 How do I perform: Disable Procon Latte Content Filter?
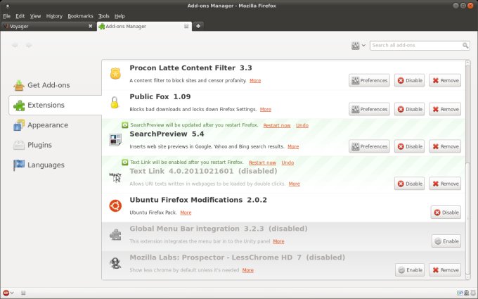[409, 80]
